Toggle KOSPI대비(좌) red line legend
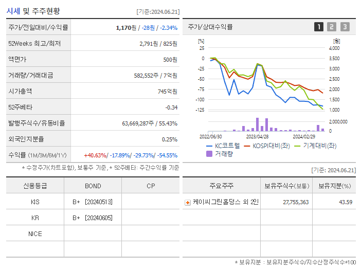The height and width of the screenshot is (270, 361). [266, 146]
